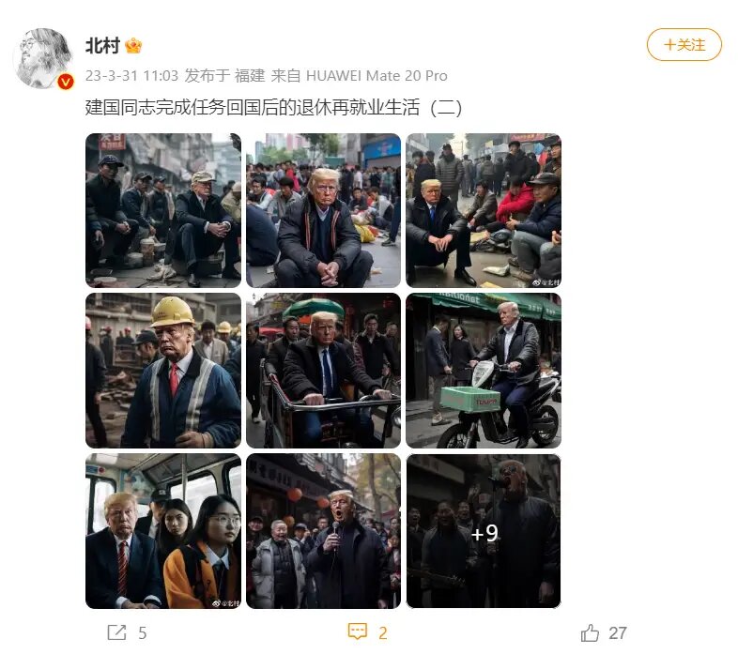The width and height of the screenshot is (738, 669).
Task: Open the photo with red-jacket man
Action: [484, 210]
